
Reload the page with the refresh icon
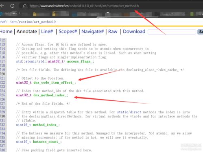click(x=12, y=6)
